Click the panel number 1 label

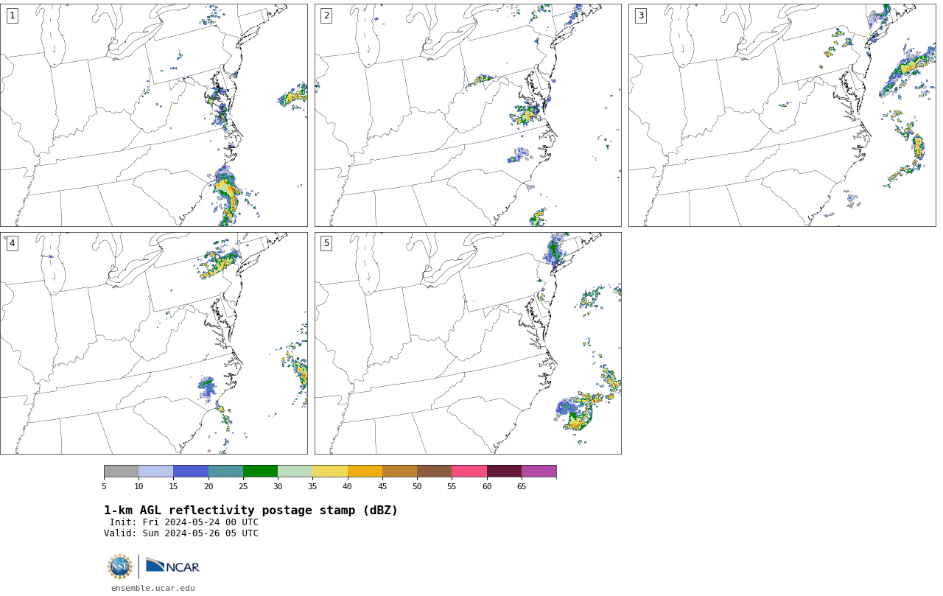[12, 15]
